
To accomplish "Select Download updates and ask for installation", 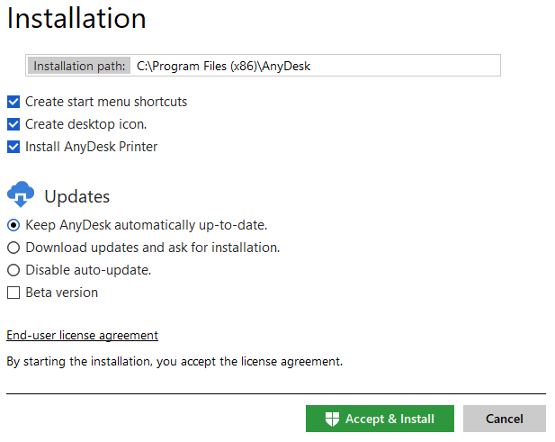I will pos(13,248).
